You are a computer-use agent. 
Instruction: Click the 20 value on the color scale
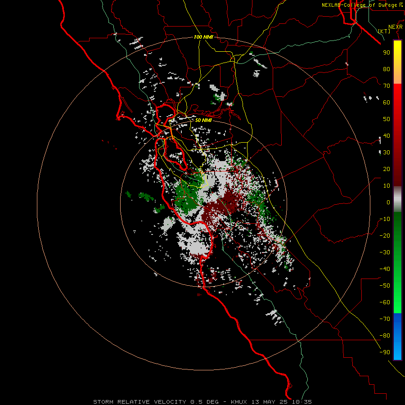(x=387, y=169)
